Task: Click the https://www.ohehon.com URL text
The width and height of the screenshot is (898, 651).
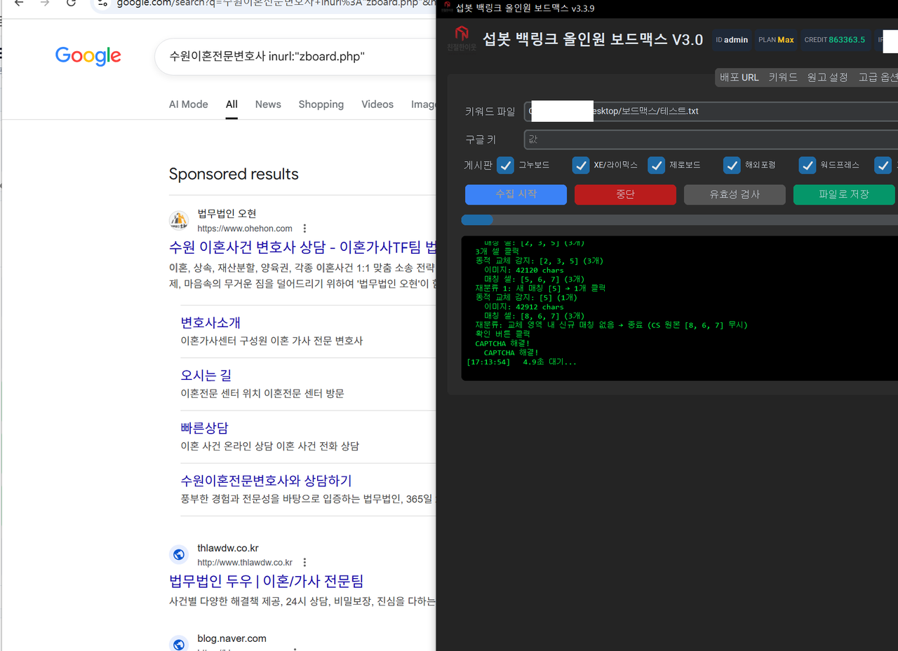Action: [245, 228]
